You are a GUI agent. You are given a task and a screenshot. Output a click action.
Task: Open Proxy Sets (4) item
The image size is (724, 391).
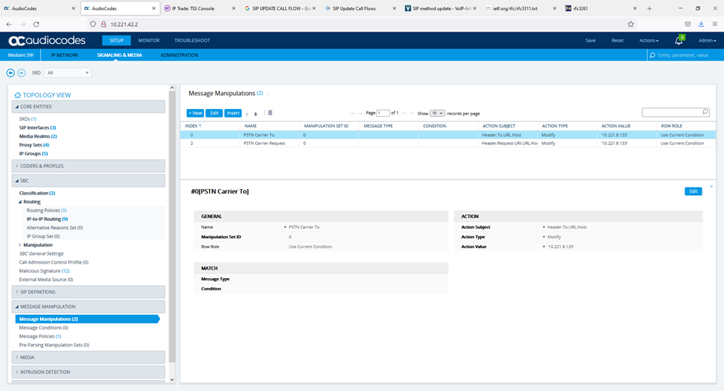34,144
